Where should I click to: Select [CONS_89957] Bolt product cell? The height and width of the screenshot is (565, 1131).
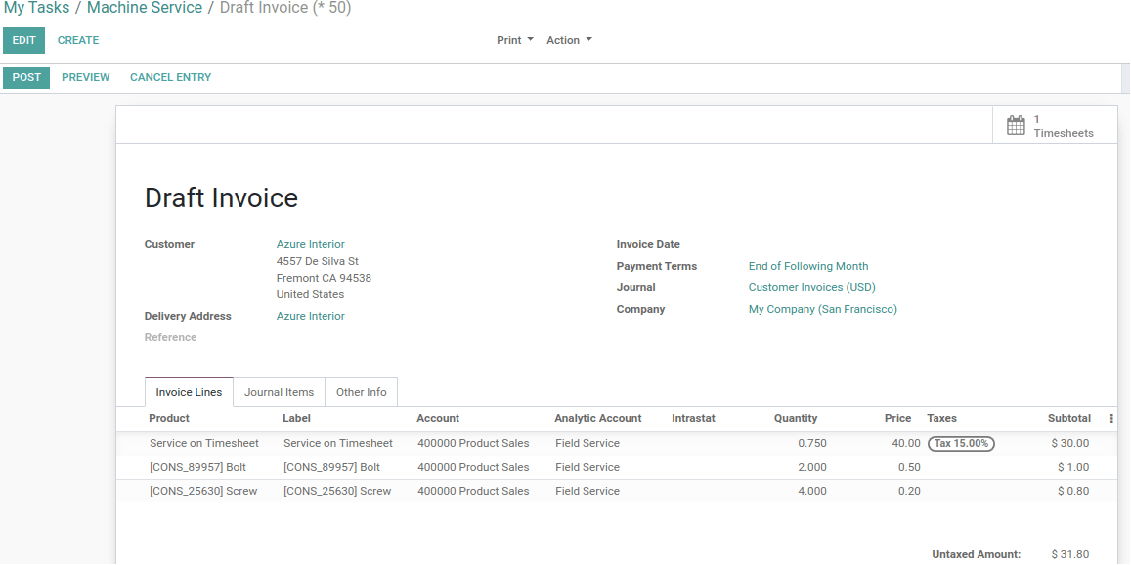pos(197,467)
